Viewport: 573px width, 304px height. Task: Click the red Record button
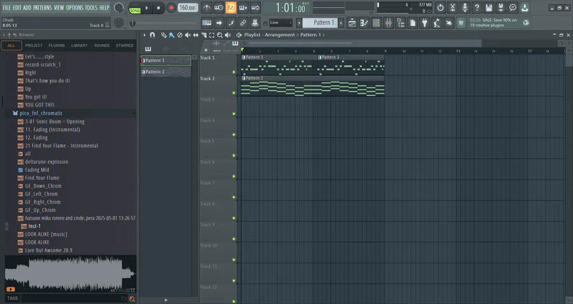(x=171, y=8)
